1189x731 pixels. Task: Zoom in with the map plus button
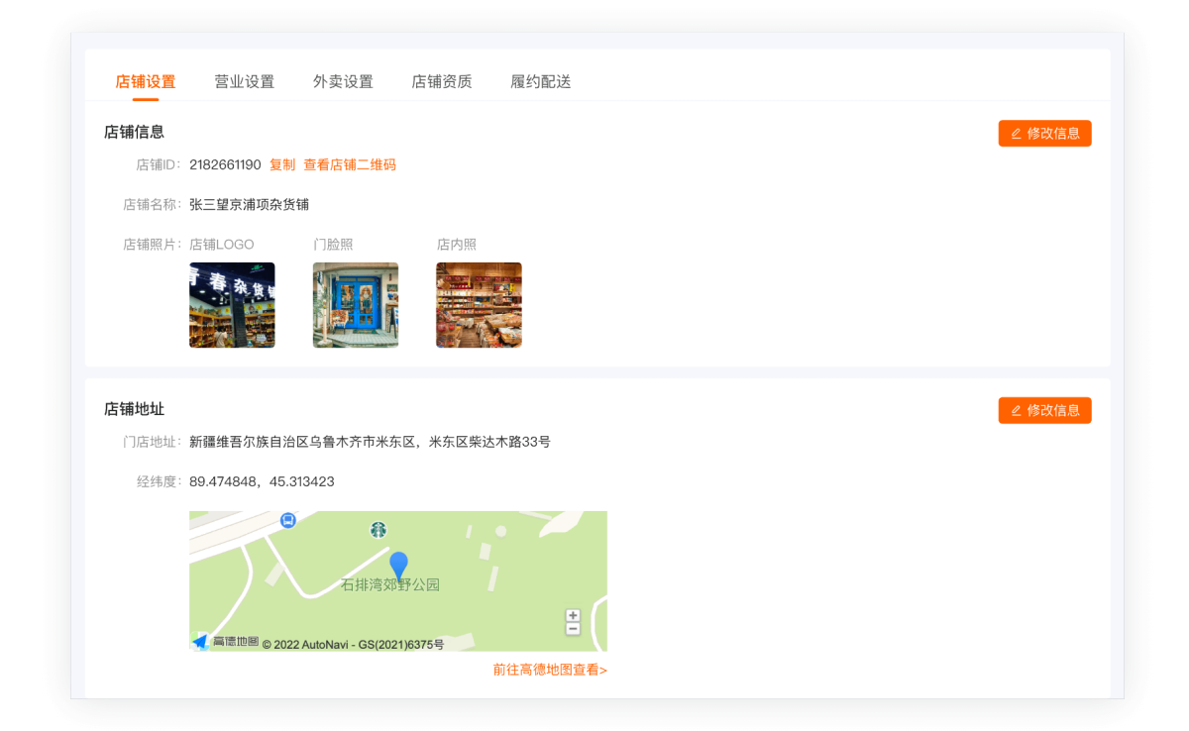pos(573,615)
